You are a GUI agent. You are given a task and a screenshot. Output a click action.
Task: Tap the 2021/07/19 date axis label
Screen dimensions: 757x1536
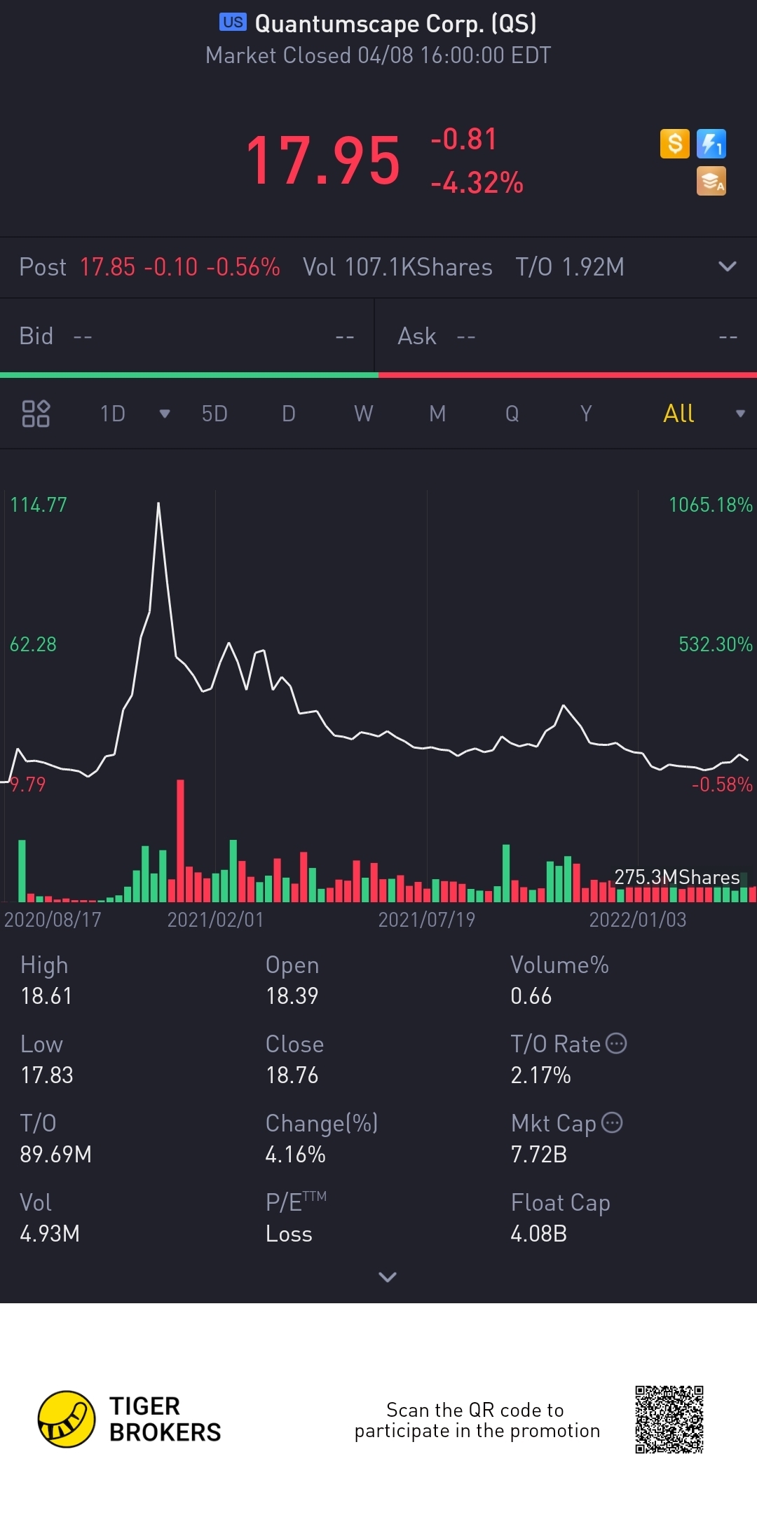pos(427,919)
